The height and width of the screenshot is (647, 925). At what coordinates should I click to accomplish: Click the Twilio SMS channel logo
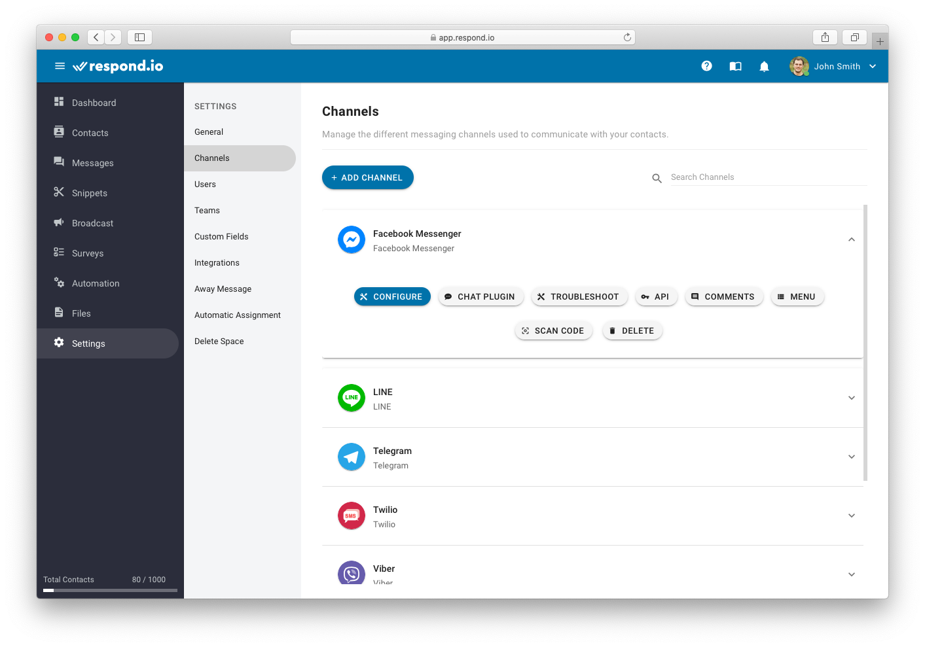tap(352, 516)
